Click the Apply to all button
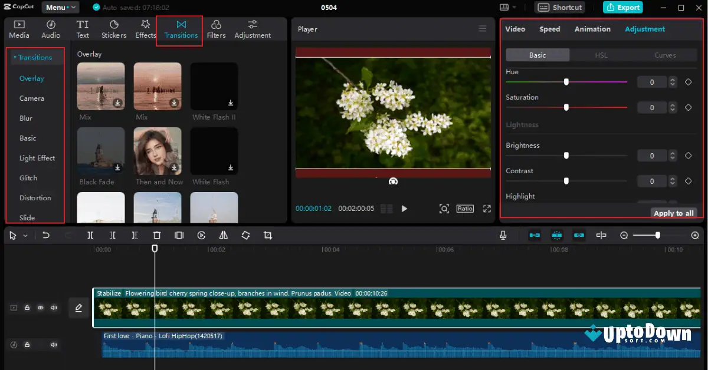708x370 pixels. tap(673, 213)
